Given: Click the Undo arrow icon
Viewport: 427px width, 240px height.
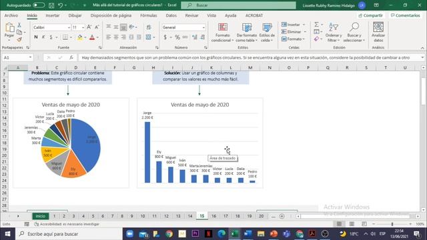Looking at the screenshot, I should (x=61, y=5).
